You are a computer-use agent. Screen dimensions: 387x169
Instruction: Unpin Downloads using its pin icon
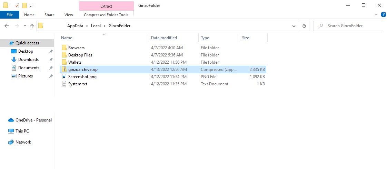tap(51, 60)
